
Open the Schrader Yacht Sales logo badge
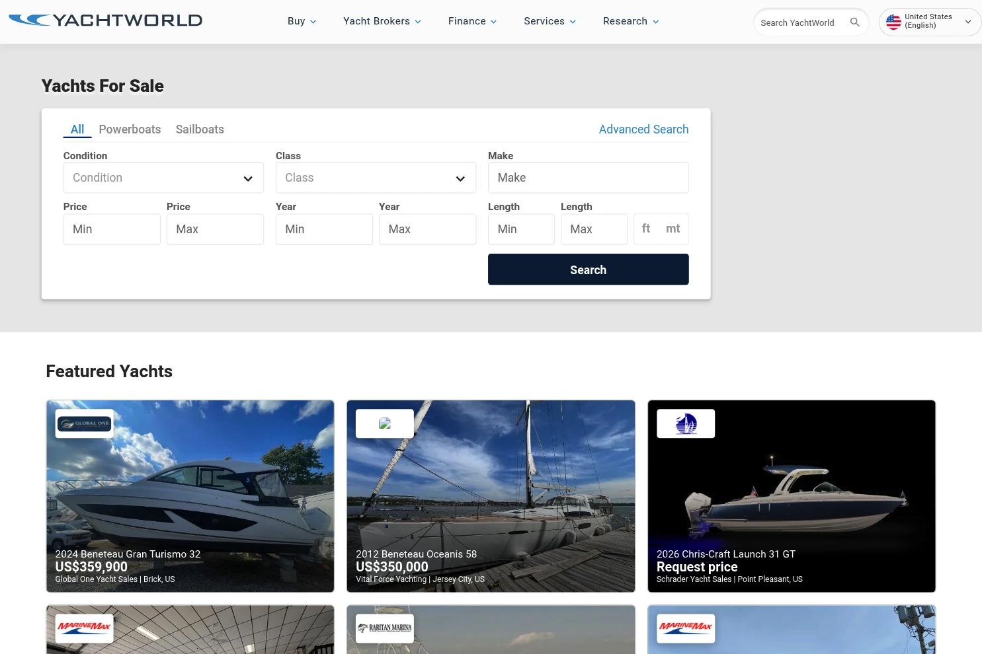[686, 423]
